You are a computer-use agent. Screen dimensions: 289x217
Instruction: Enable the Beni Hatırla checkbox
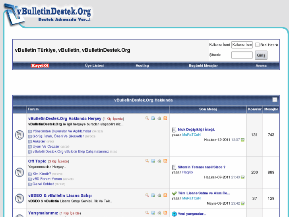pos(257,45)
